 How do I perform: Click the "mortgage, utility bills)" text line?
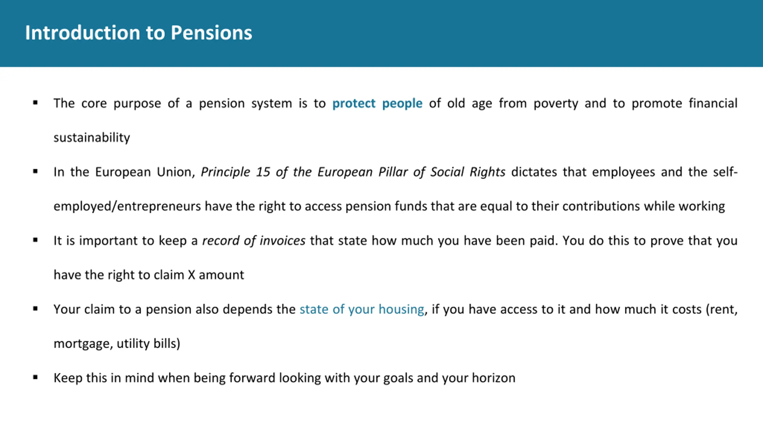(117, 343)
